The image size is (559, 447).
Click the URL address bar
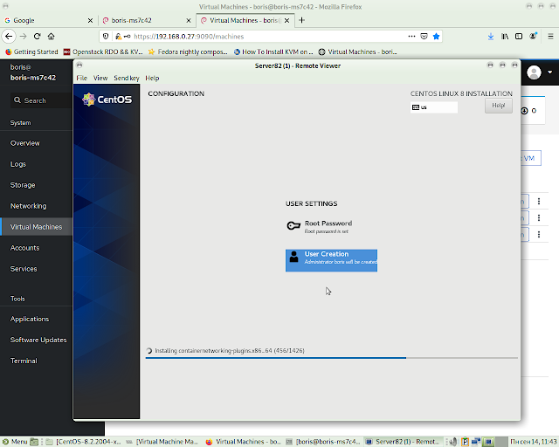coord(270,37)
